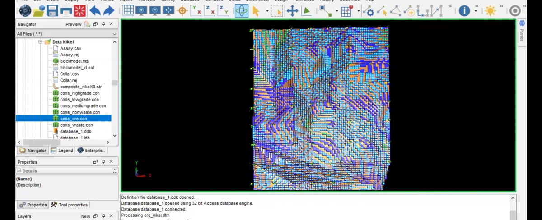
Task: Select composite_nikel40.str file
Action: 81,87
